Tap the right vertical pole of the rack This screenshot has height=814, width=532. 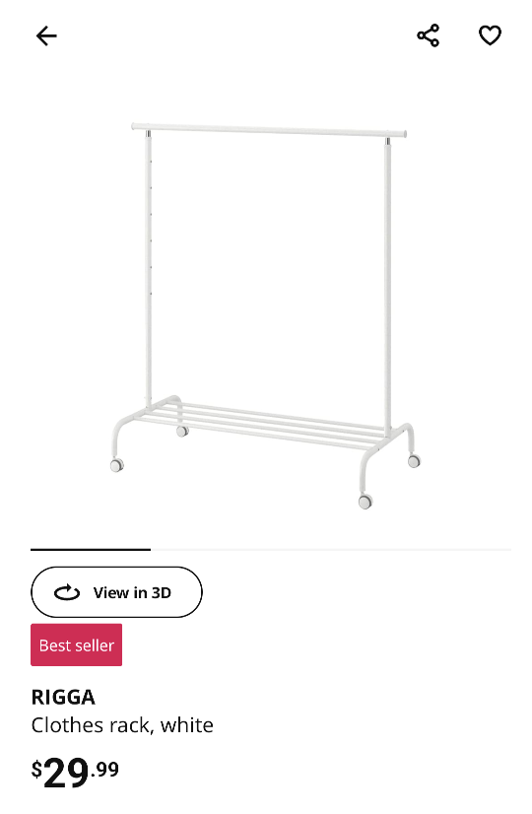pos(388,286)
